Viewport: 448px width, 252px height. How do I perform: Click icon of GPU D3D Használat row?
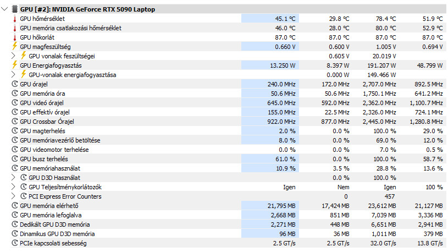(x=24, y=178)
